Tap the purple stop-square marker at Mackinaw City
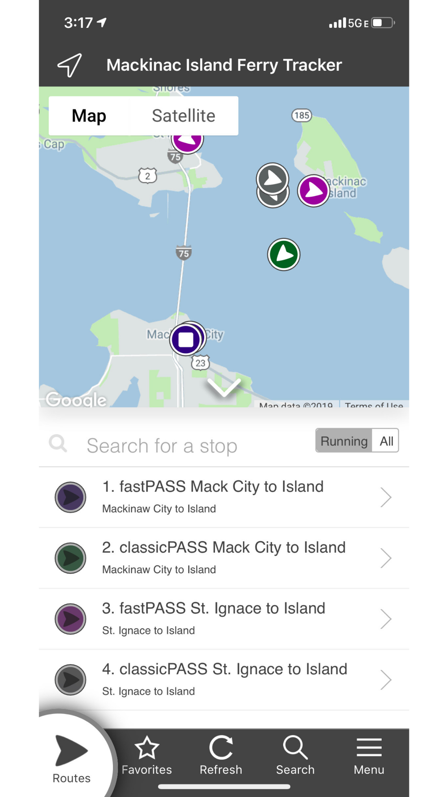 [186, 339]
